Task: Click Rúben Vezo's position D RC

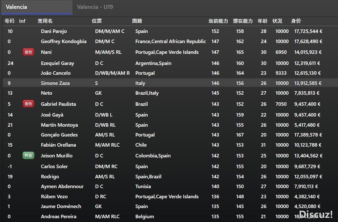Action: [101, 197]
